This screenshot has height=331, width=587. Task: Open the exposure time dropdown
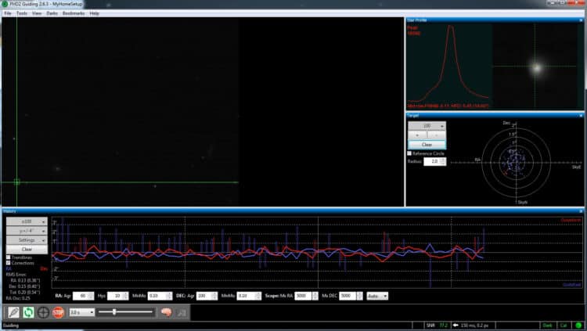tap(82, 312)
